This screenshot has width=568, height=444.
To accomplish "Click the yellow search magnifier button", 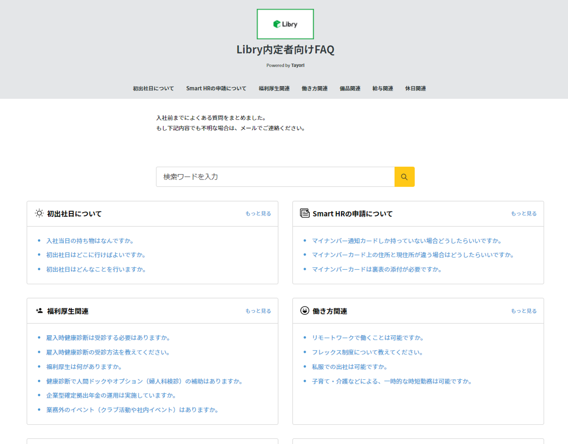I will click(x=404, y=177).
